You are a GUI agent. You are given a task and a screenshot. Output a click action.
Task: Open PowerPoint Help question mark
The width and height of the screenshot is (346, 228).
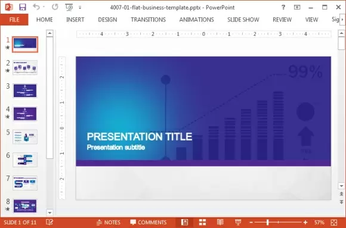pos(283,7)
